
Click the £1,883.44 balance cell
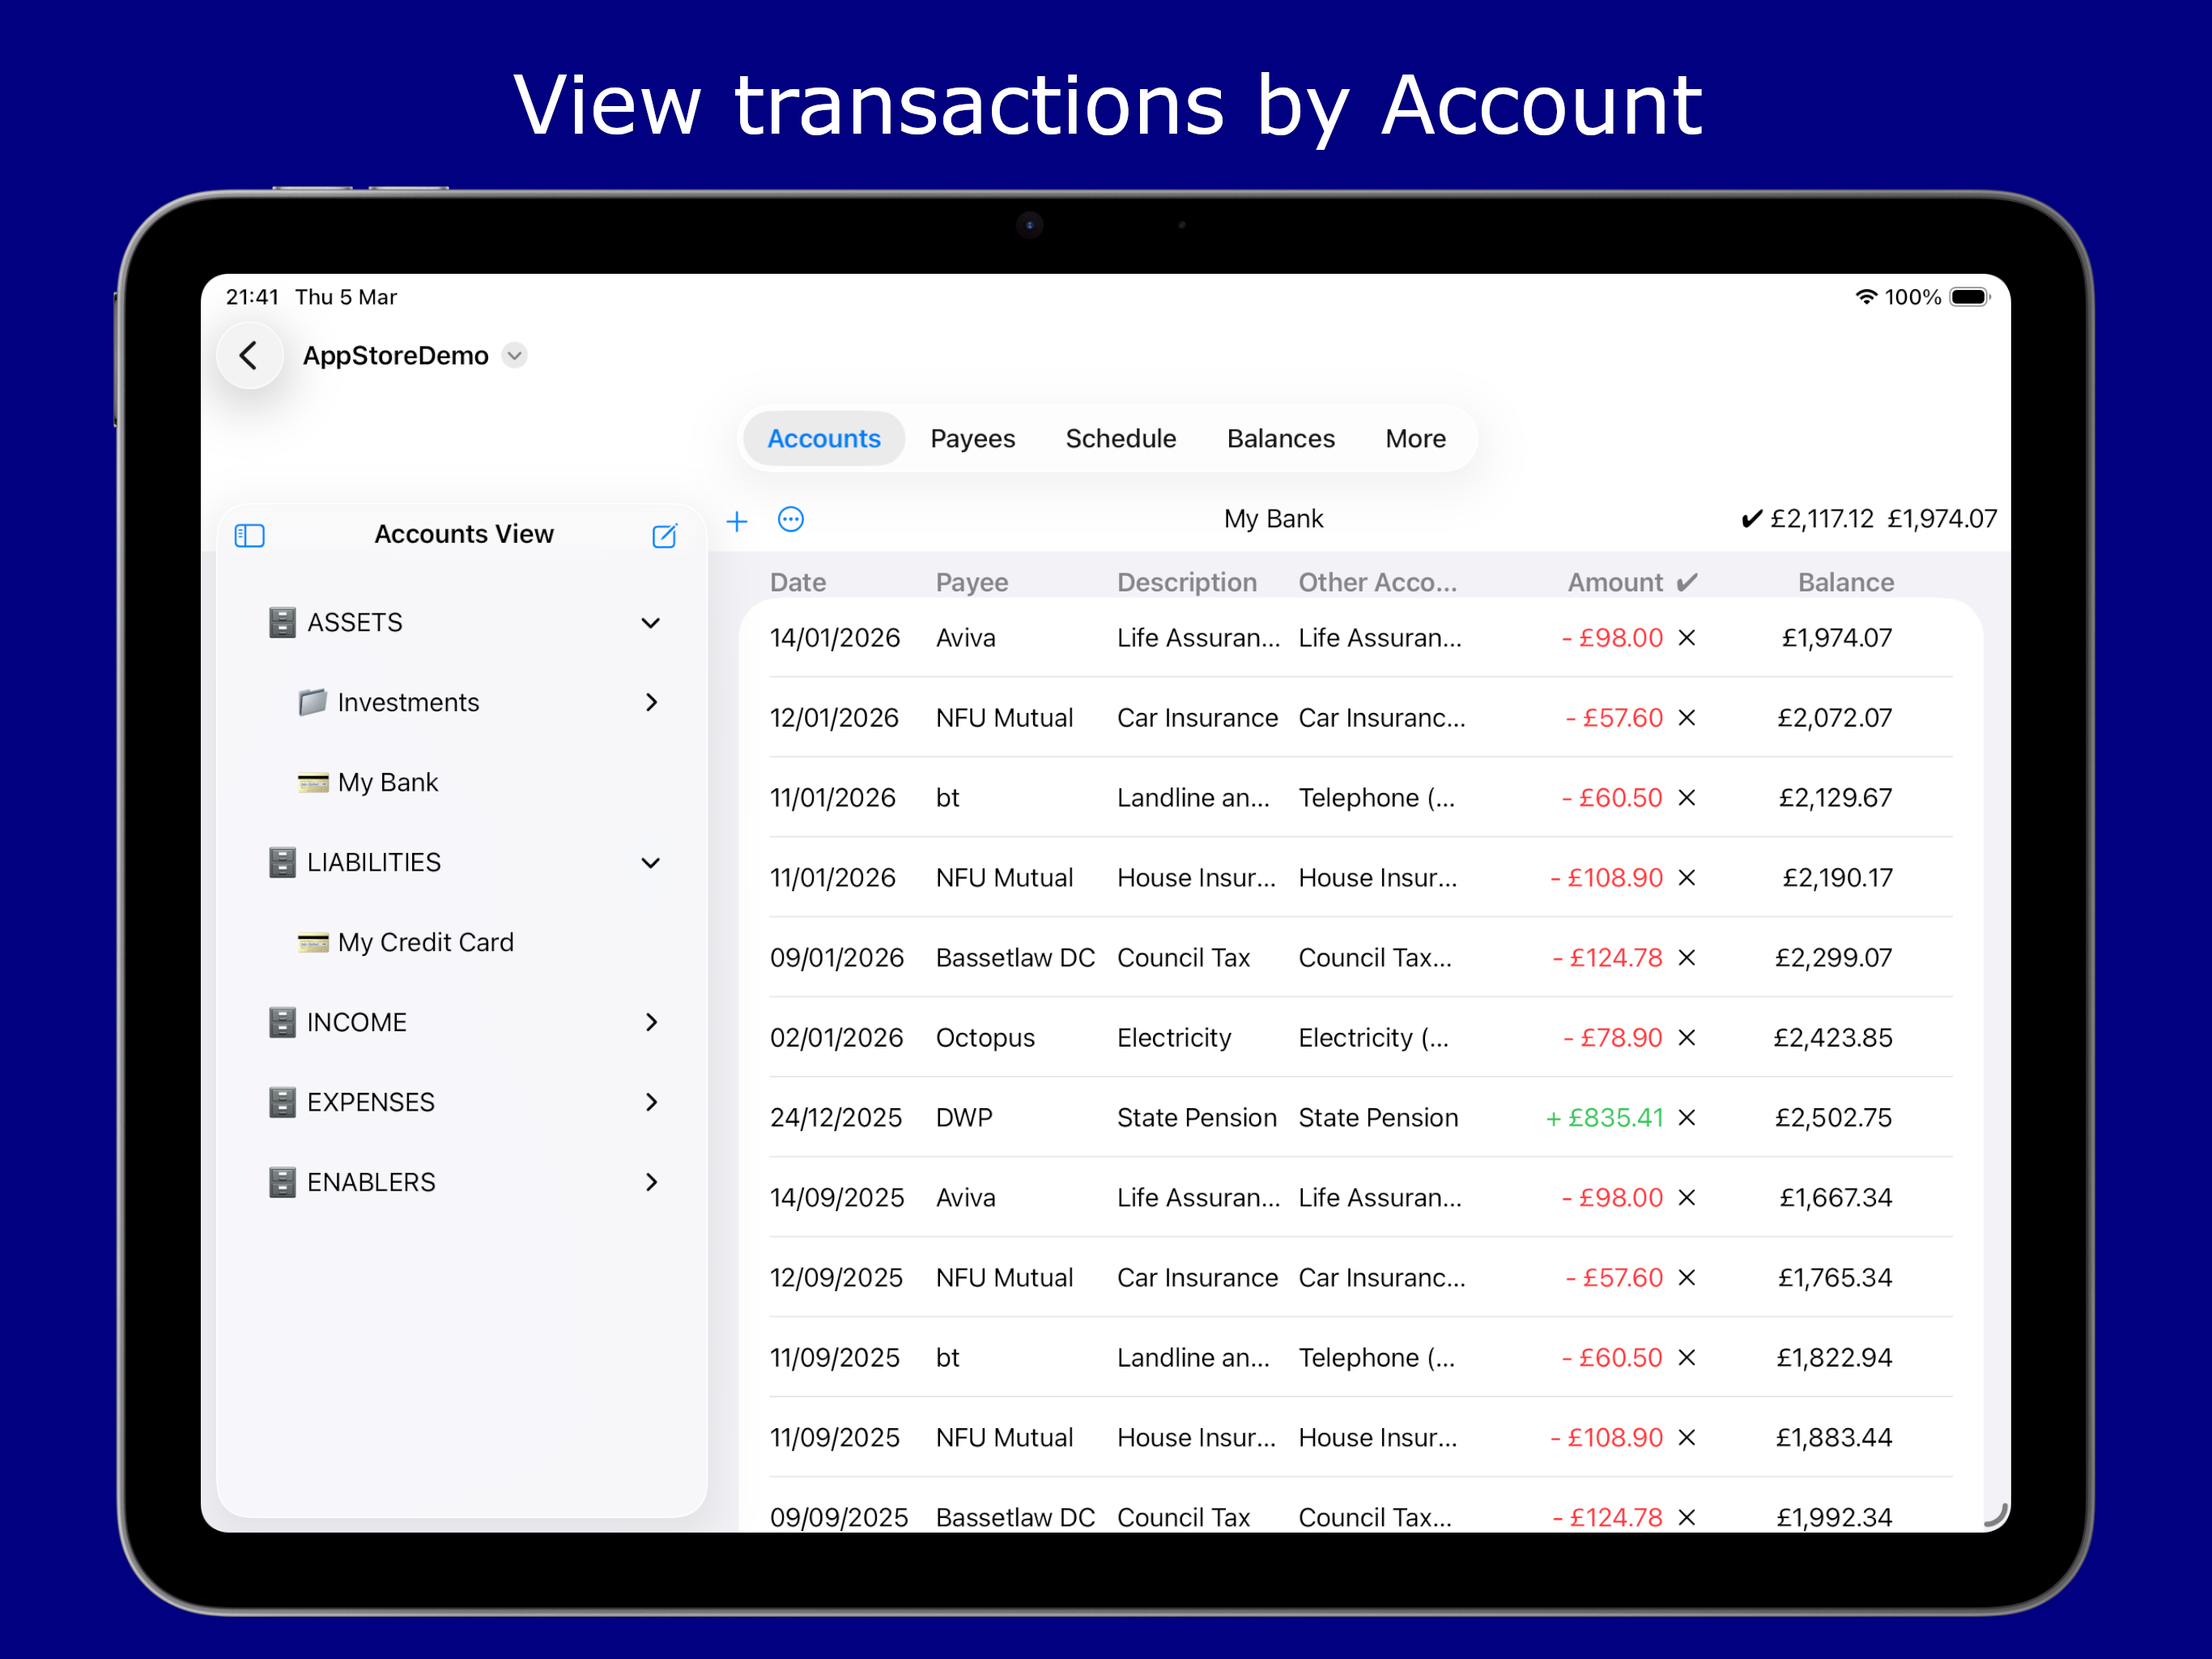pos(1834,1438)
